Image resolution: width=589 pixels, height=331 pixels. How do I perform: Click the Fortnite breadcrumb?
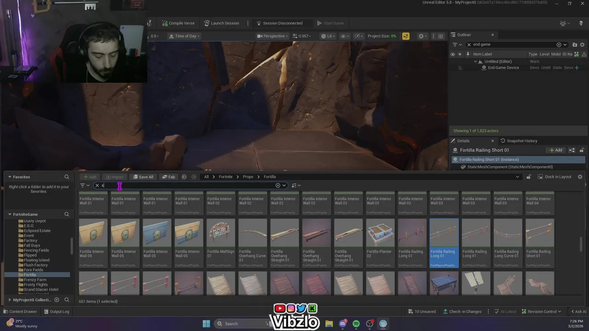(x=225, y=177)
